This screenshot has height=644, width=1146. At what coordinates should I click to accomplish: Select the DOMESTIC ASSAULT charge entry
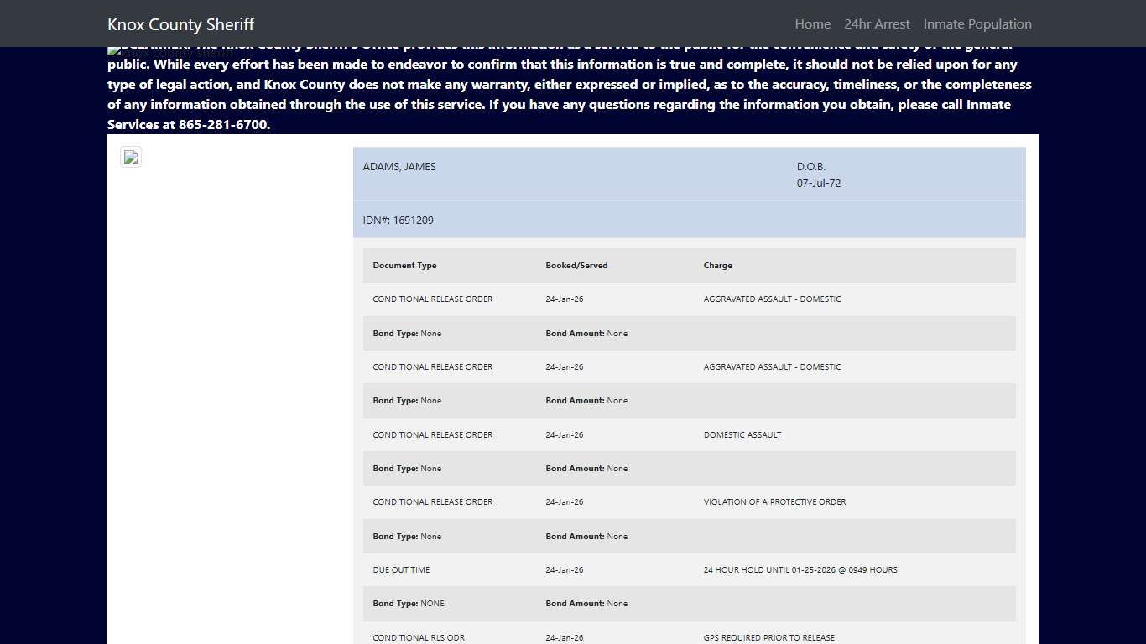[x=742, y=435]
